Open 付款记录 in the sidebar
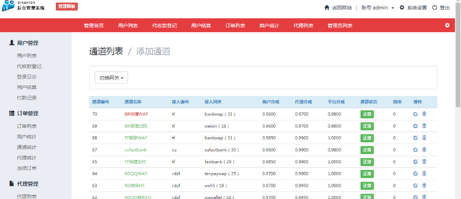The image size is (461, 199). (x=27, y=98)
